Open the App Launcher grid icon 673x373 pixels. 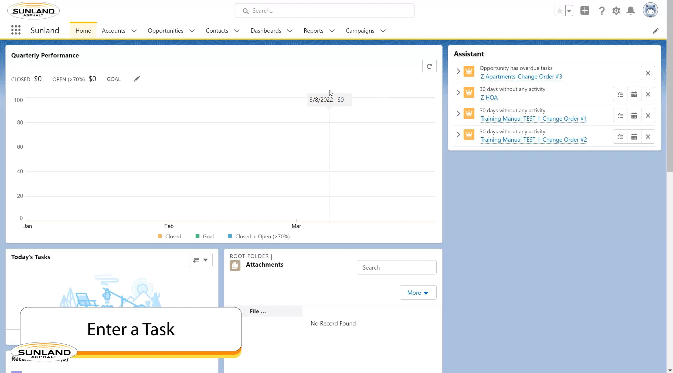(x=16, y=30)
